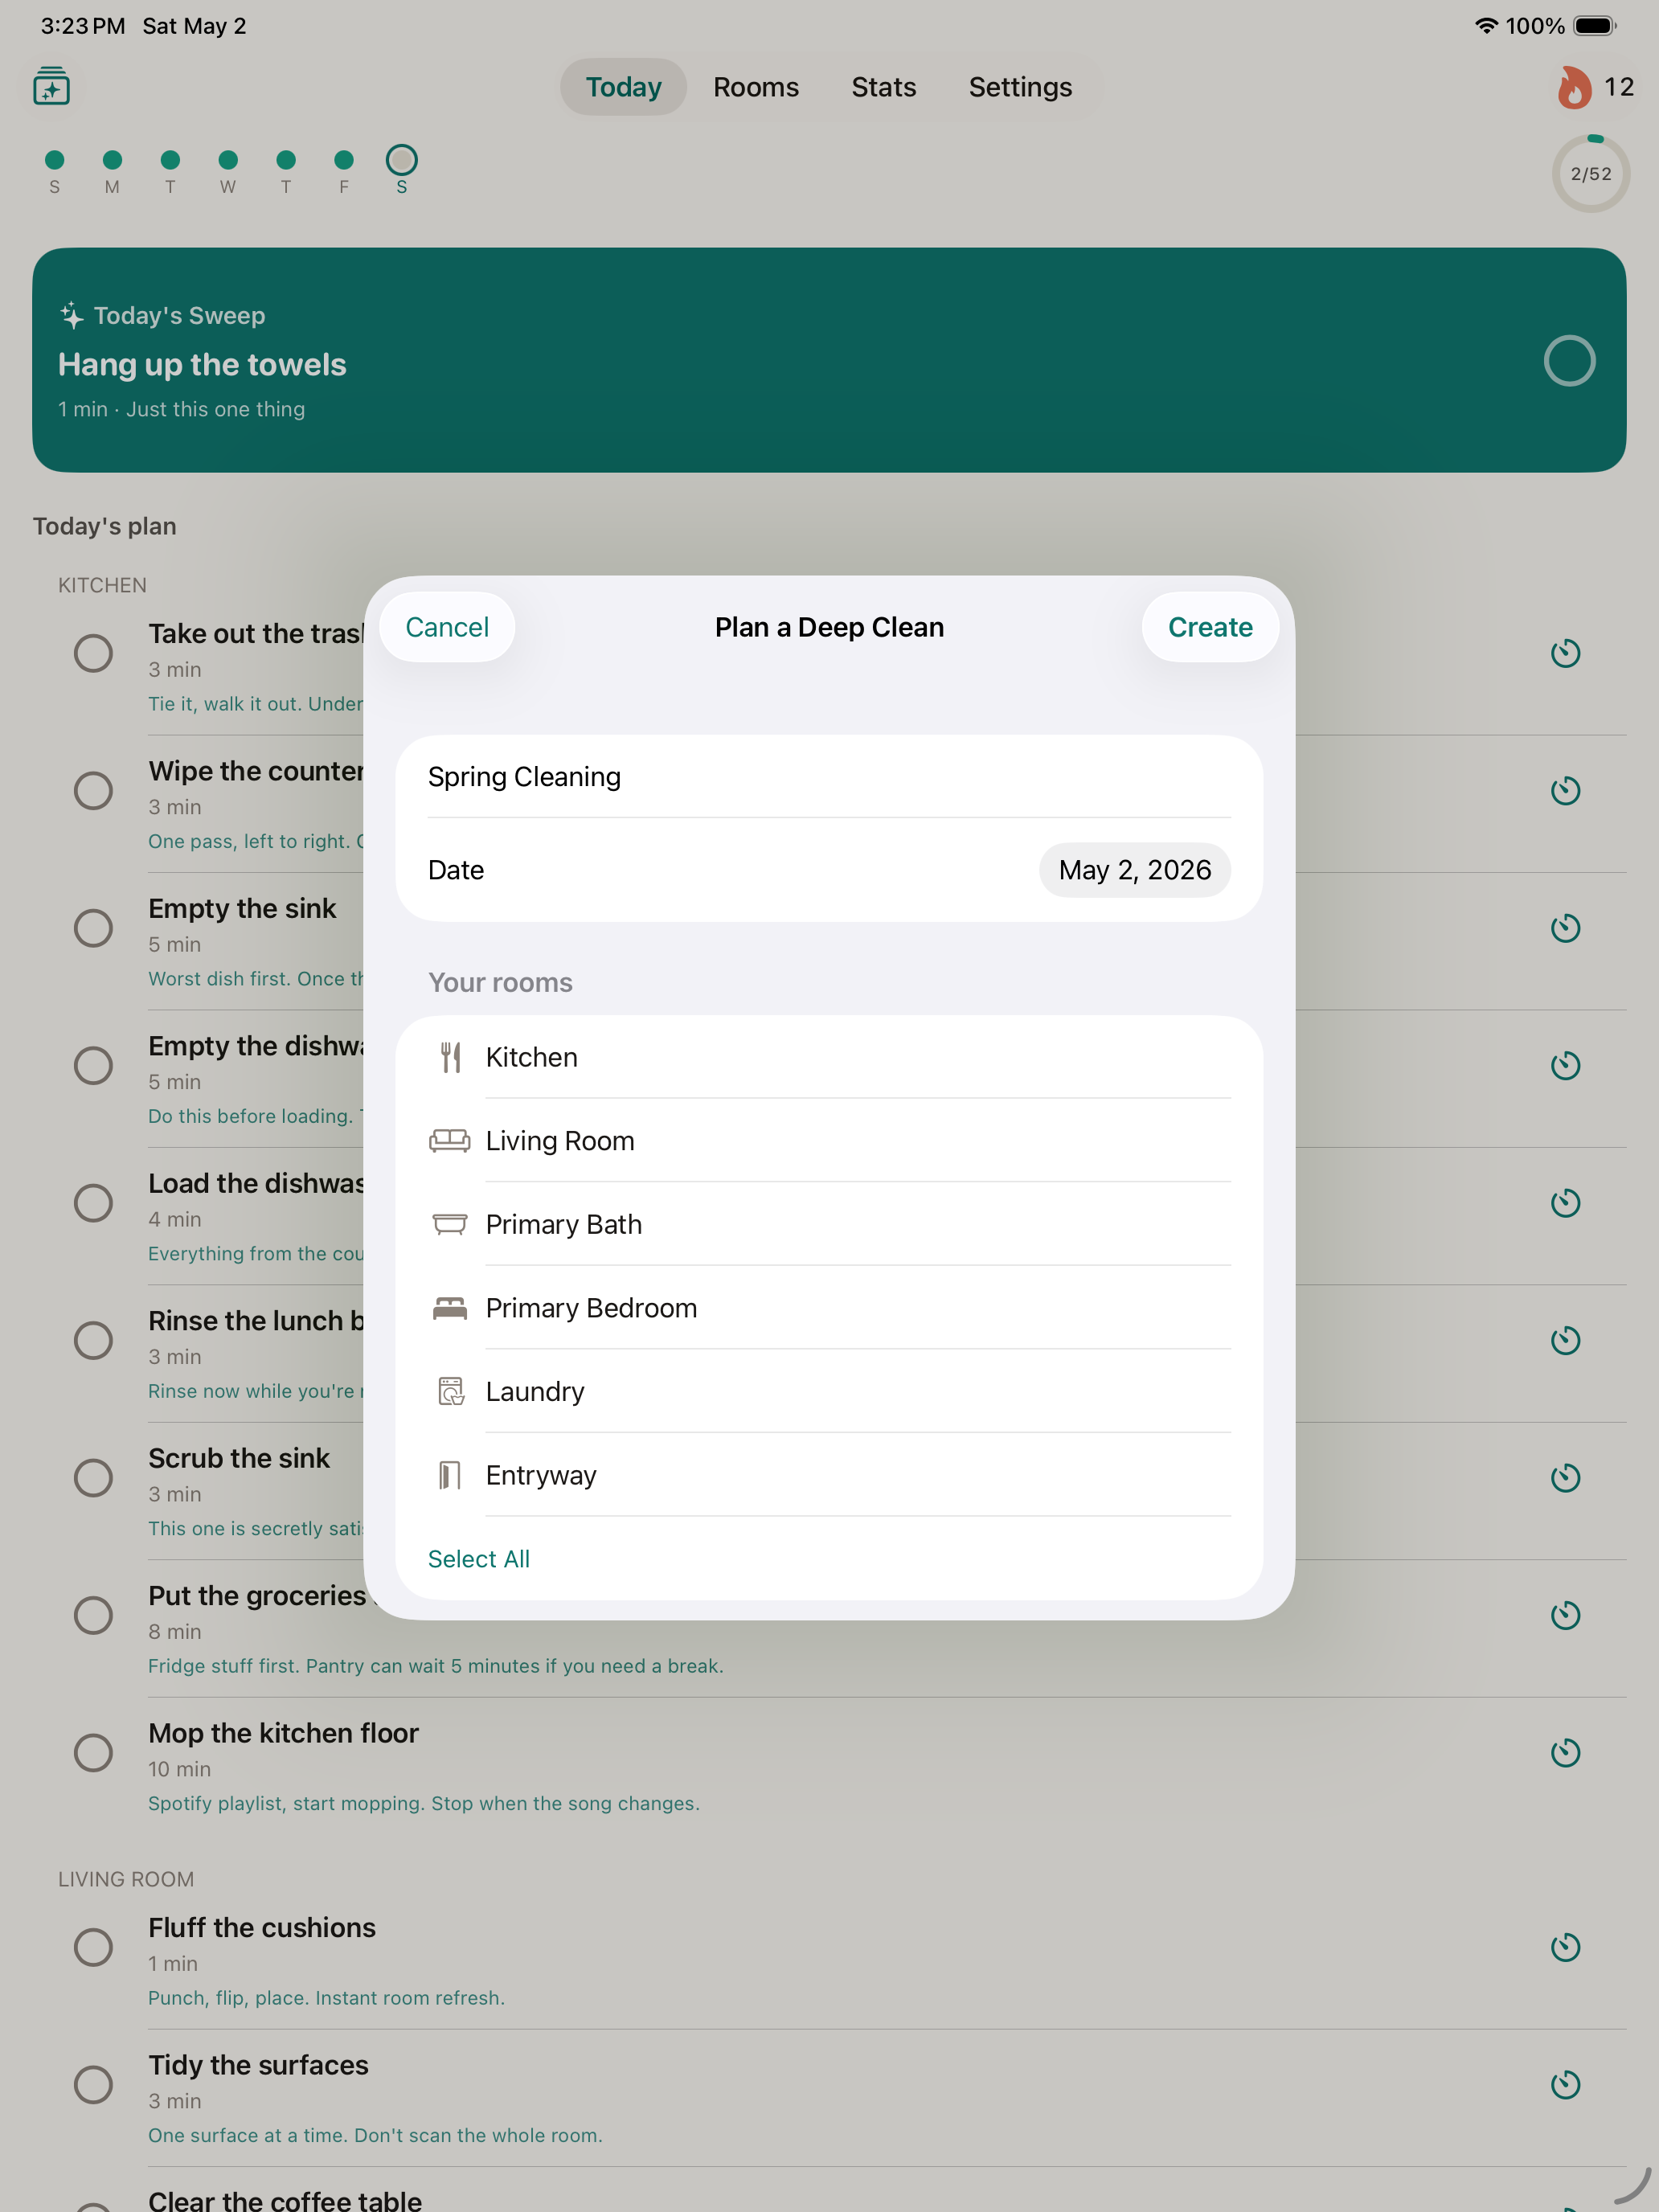Select the Primary Bedroom row
Screen dimensions: 1659x2212
[x=829, y=1308]
